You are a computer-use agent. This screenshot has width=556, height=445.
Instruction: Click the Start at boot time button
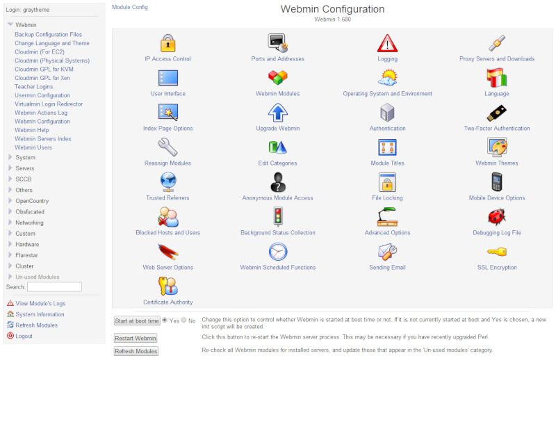click(137, 321)
